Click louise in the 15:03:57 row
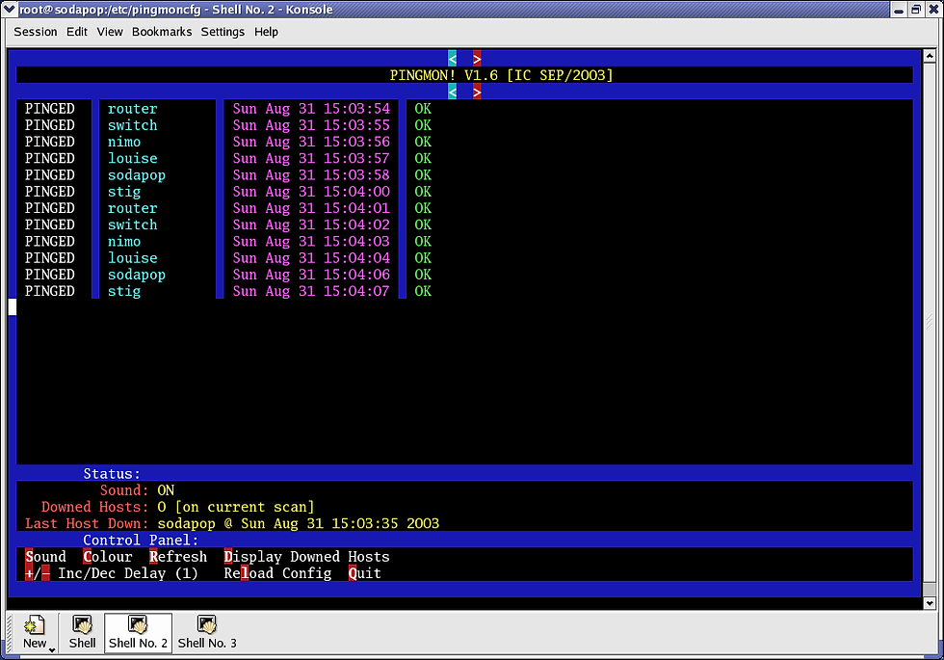 tap(133, 158)
